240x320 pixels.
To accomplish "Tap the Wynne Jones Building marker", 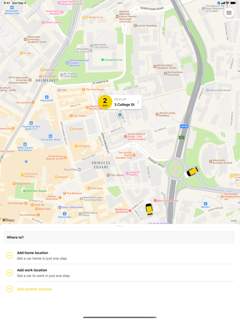I will [157, 114].
